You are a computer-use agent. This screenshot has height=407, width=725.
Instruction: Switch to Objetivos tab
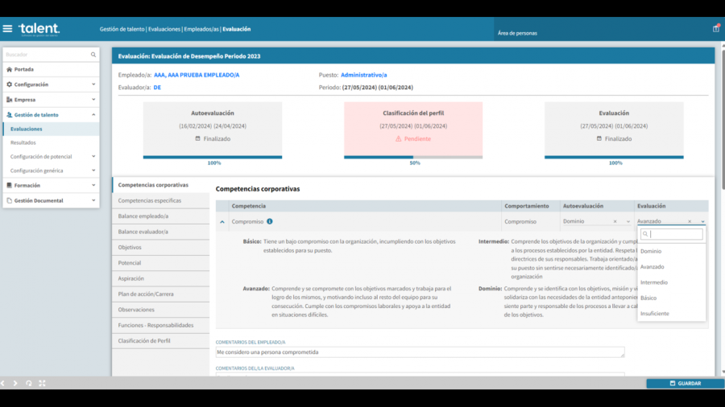[x=160, y=248]
